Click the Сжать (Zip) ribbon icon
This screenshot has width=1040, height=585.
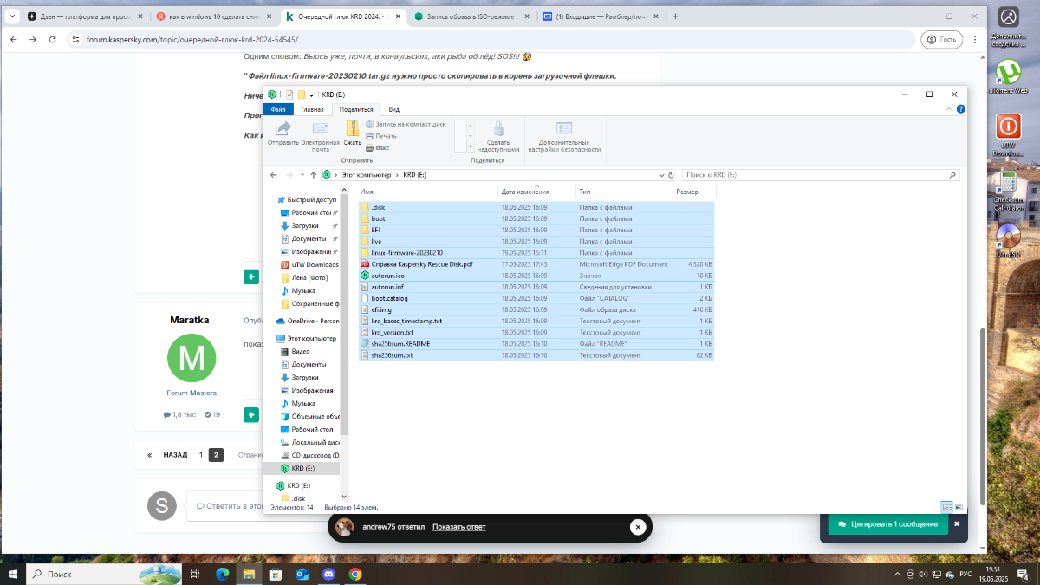pyautogui.click(x=352, y=131)
